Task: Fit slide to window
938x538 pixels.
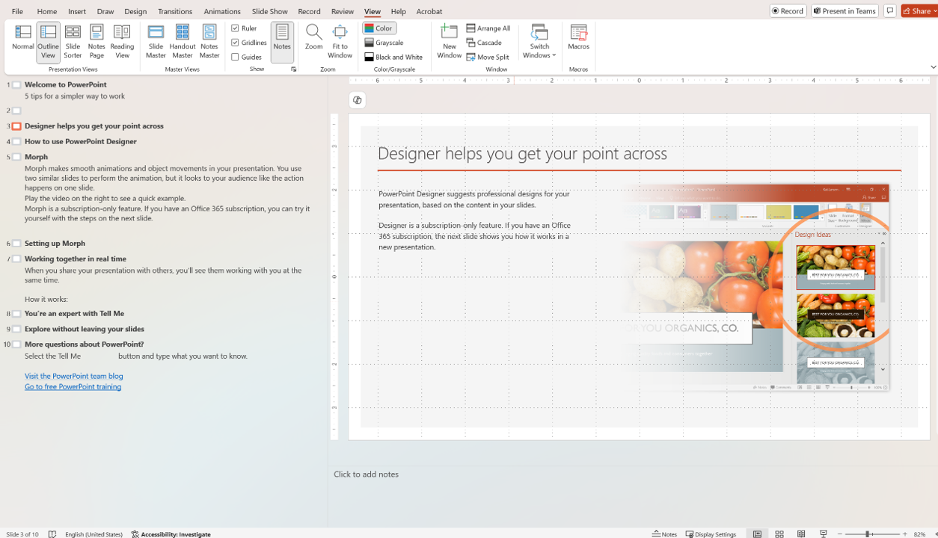Action: tap(340, 41)
